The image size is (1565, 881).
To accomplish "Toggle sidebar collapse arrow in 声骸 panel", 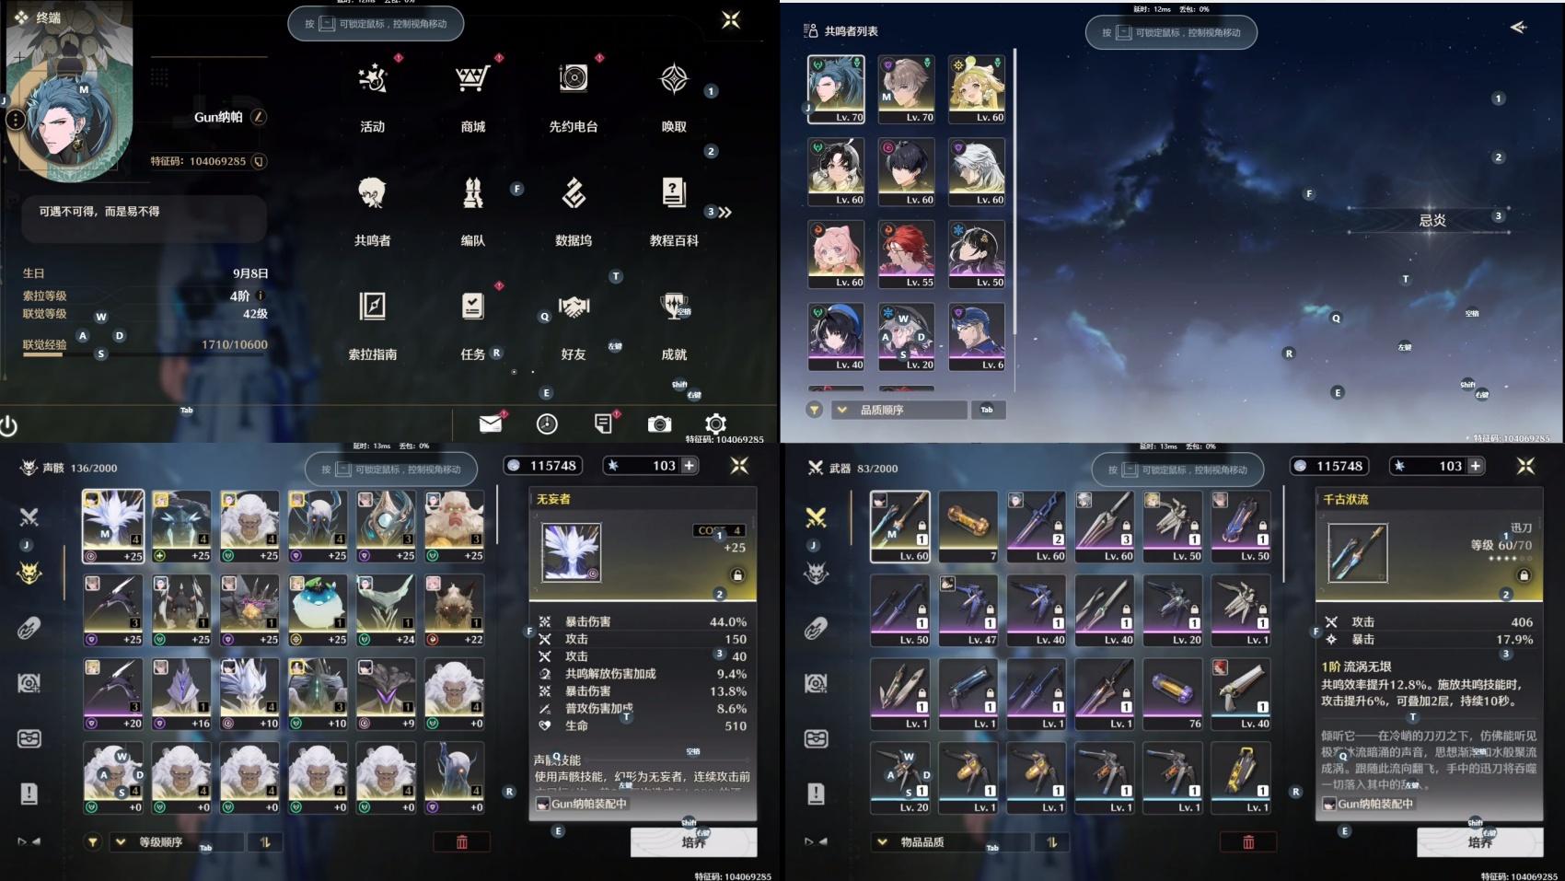I will click(x=29, y=841).
